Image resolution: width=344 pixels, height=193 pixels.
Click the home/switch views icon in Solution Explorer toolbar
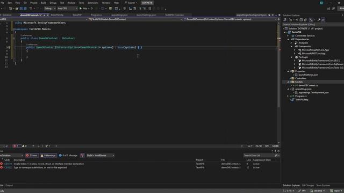tap(285, 20)
